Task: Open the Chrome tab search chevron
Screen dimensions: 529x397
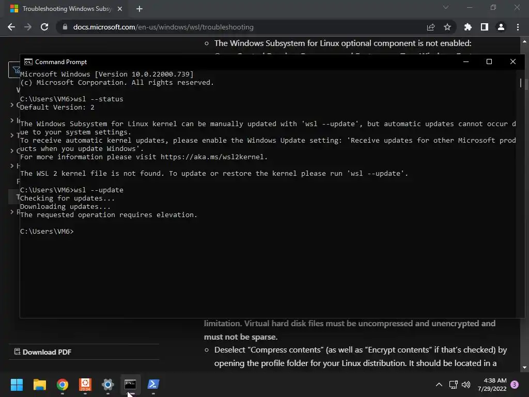Action: (446, 7)
